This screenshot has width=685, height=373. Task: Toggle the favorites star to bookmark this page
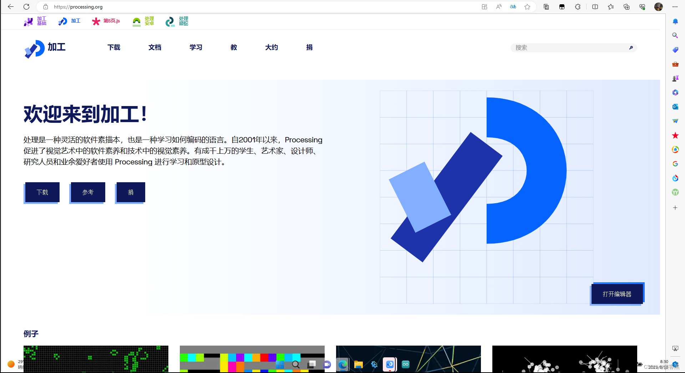(527, 7)
